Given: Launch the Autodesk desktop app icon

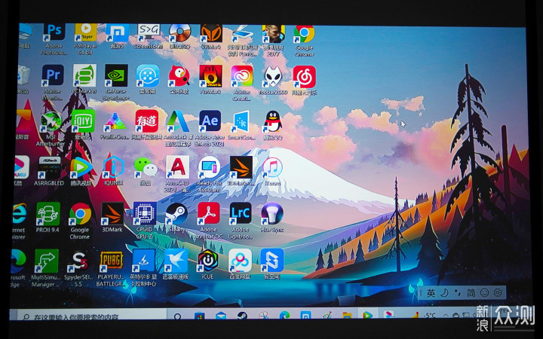Looking at the screenshot, I should [178, 121].
